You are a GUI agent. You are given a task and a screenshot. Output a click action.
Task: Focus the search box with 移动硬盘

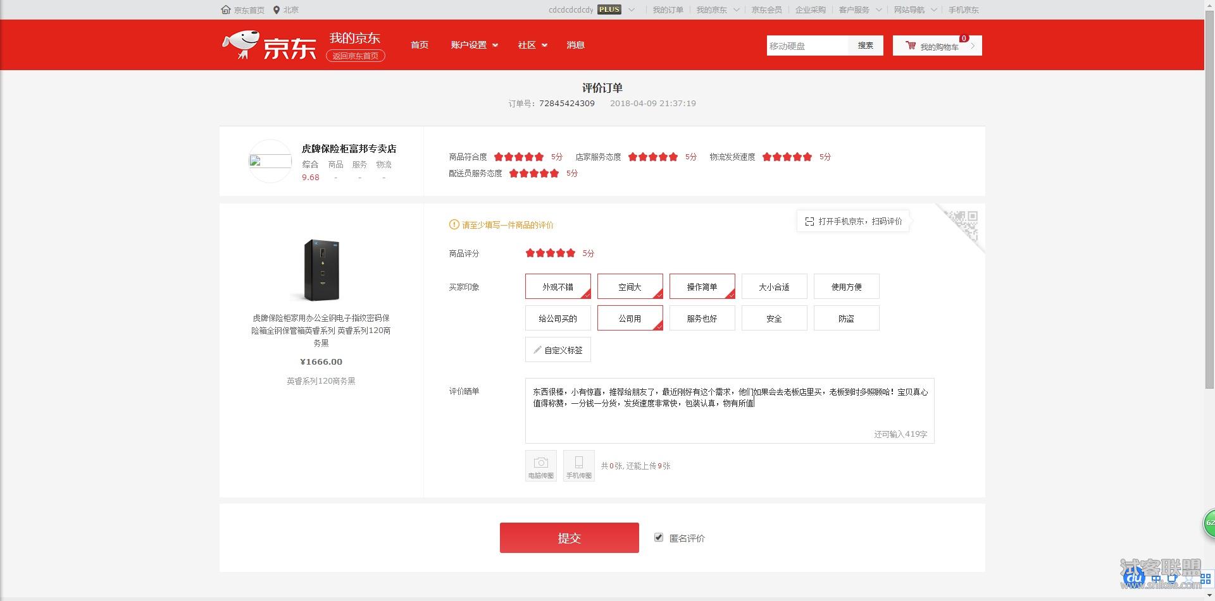tap(807, 46)
